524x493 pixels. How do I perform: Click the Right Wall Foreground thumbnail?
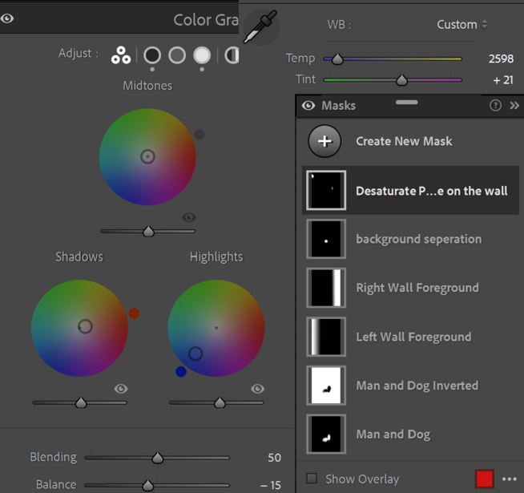pyautogui.click(x=326, y=288)
